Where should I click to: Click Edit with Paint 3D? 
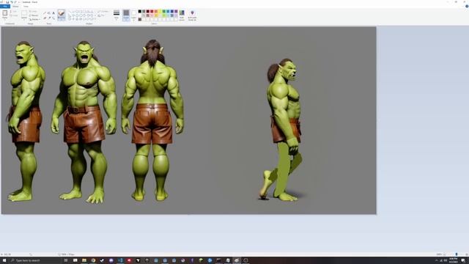point(192,15)
